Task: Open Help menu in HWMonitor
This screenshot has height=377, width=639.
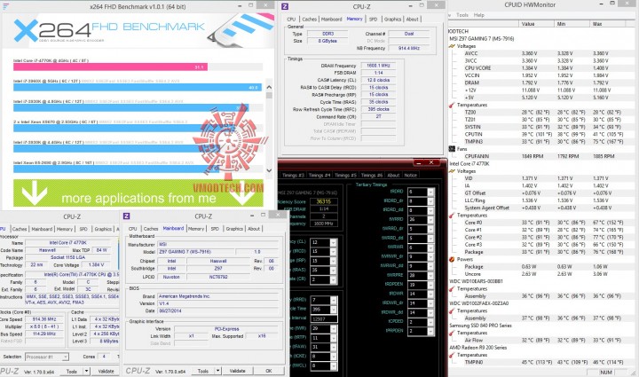Action: tap(479, 15)
